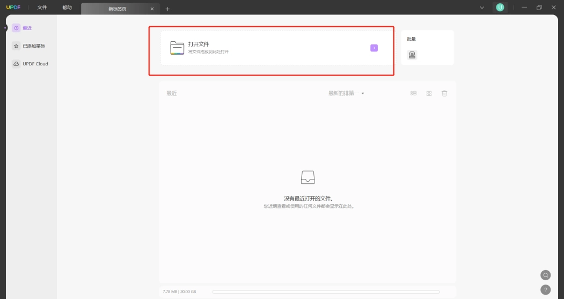
Task: Add a new tab with plus button
Action: pos(167,9)
